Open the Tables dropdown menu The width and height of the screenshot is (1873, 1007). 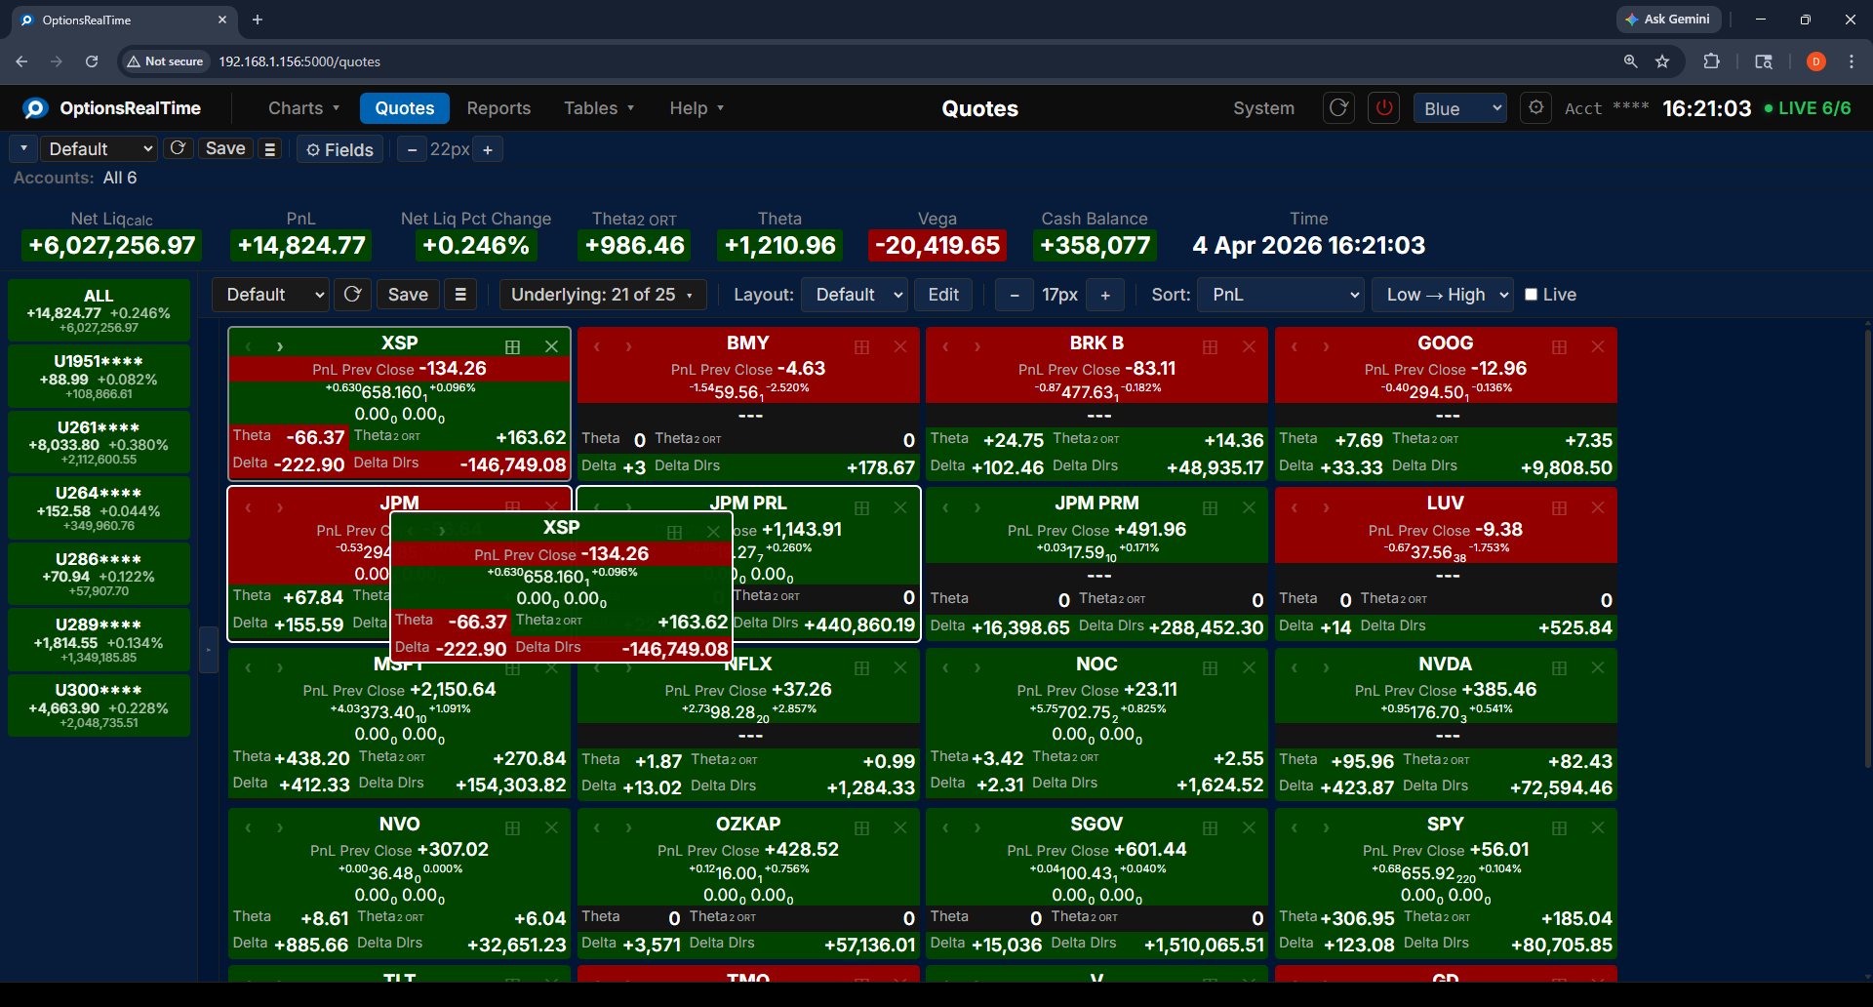(x=598, y=108)
